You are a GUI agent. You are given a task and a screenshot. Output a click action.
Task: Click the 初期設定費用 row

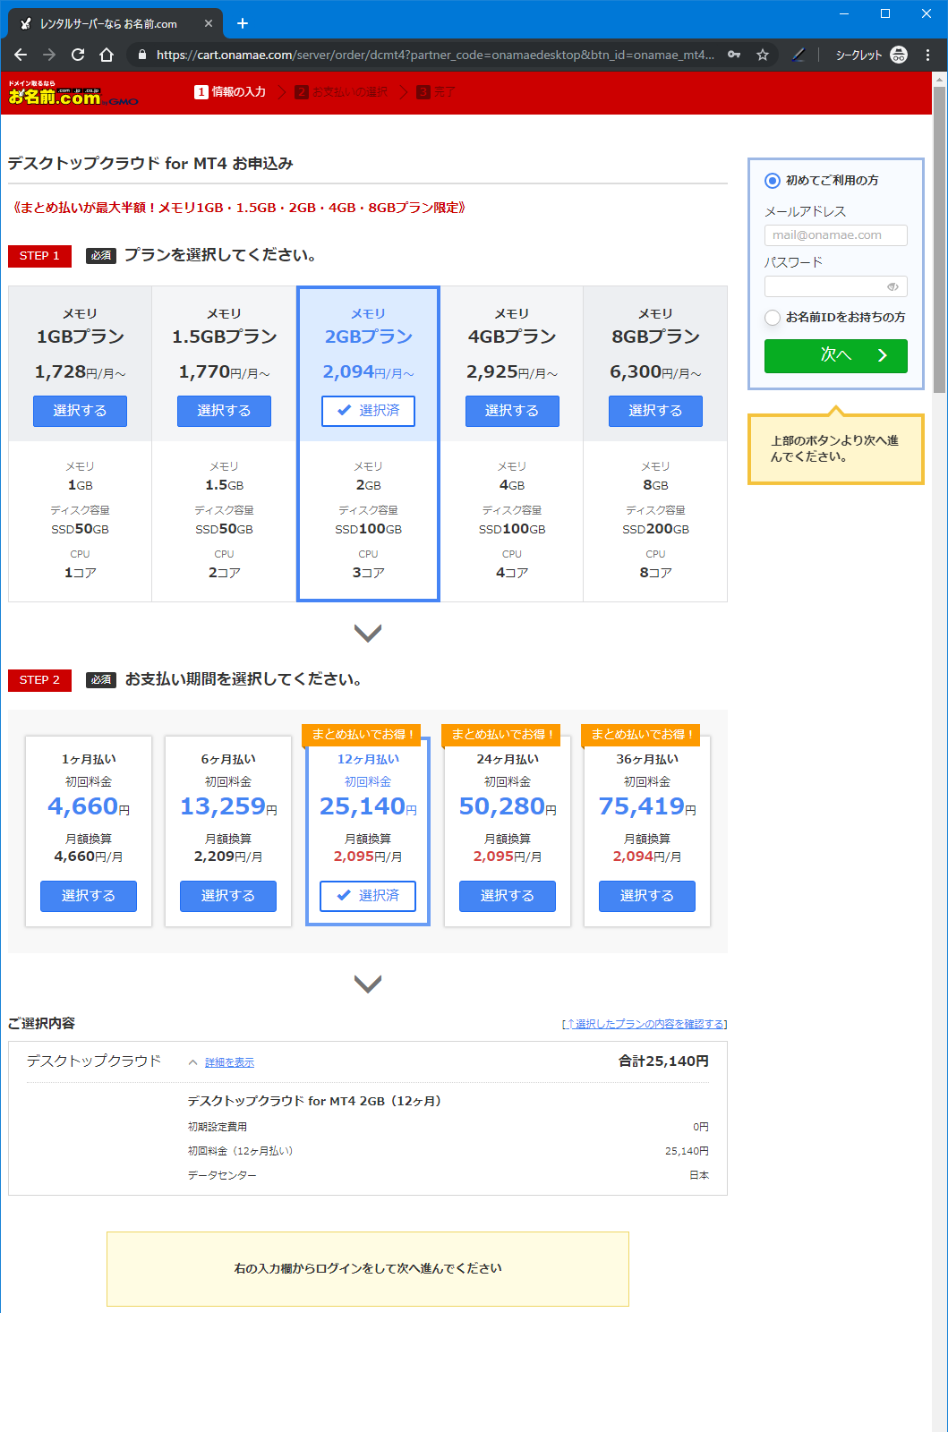pyautogui.click(x=448, y=1127)
